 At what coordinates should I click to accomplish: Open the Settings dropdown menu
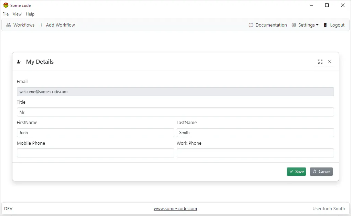pos(305,25)
